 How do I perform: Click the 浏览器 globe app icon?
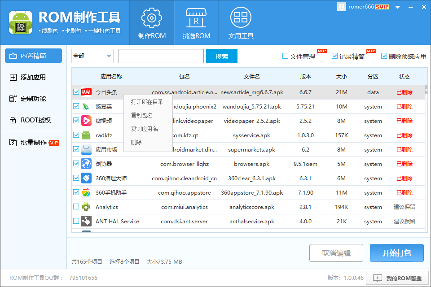pos(86,164)
